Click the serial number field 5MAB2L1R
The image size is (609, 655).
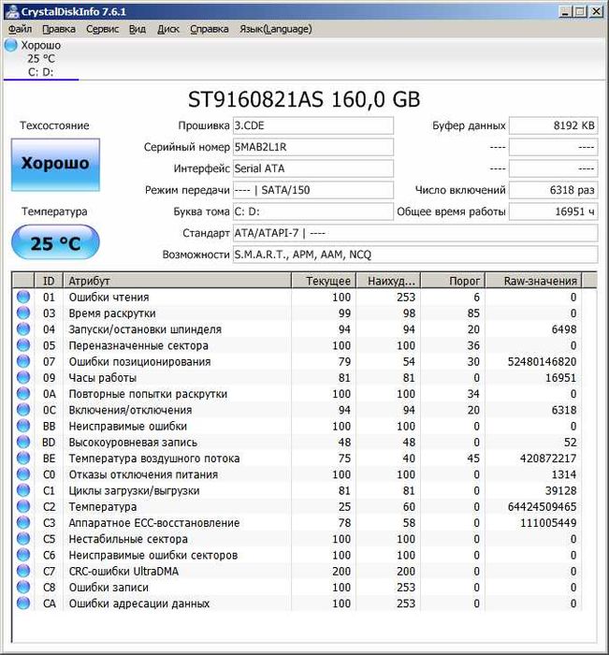(x=312, y=147)
